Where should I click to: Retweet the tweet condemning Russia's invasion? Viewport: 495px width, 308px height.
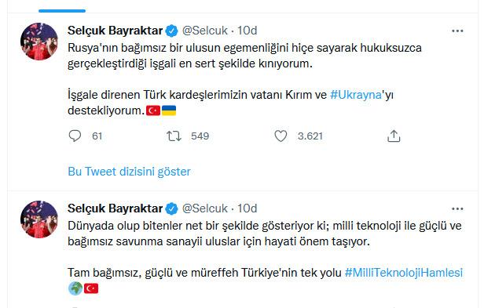(x=174, y=136)
